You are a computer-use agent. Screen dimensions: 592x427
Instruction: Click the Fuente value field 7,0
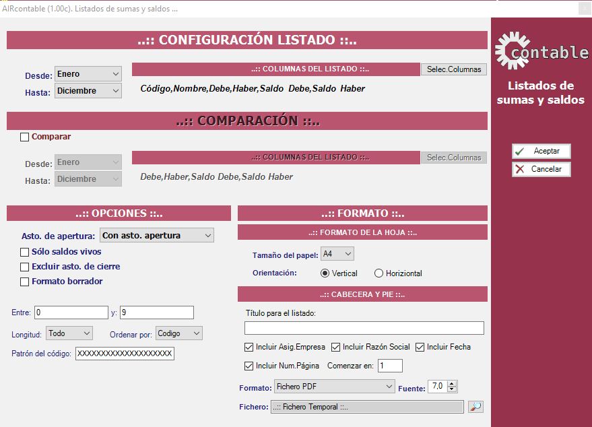coord(437,386)
